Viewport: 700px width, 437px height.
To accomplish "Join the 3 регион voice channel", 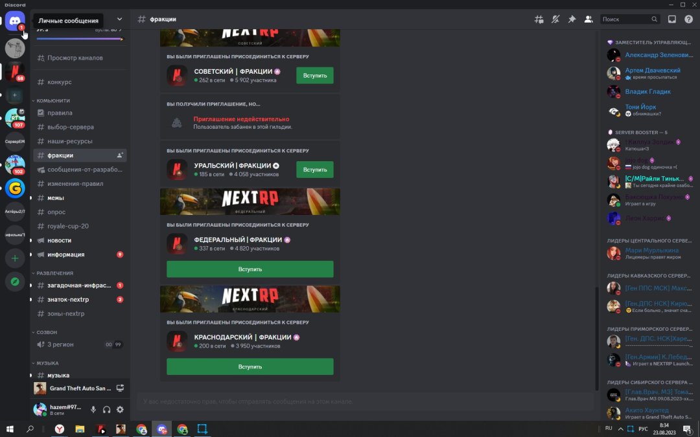I will click(x=80, y=344).
